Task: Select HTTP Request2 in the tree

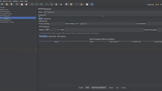Action: tap(5, 16)
